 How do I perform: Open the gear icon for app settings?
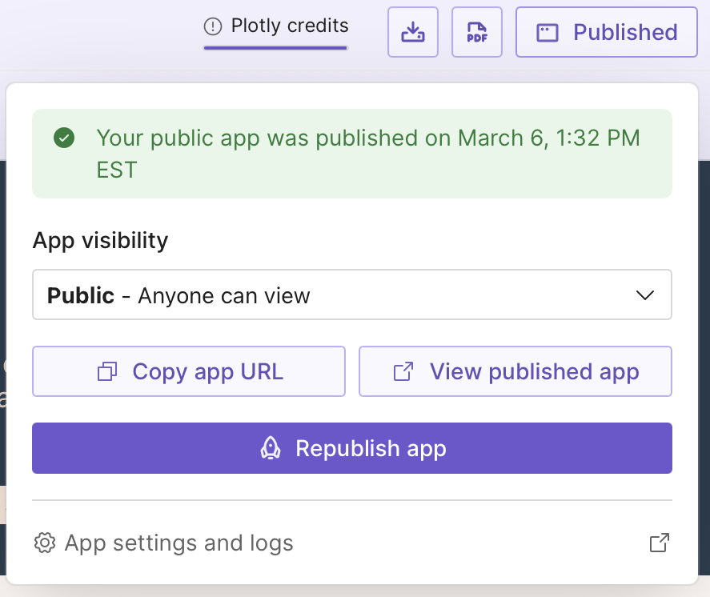46,543
